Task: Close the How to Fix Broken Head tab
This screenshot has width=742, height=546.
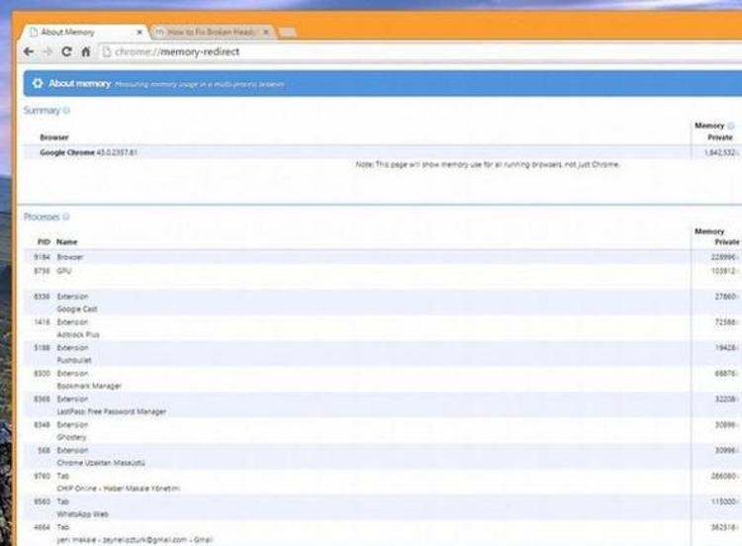Action: pos(266,33)
